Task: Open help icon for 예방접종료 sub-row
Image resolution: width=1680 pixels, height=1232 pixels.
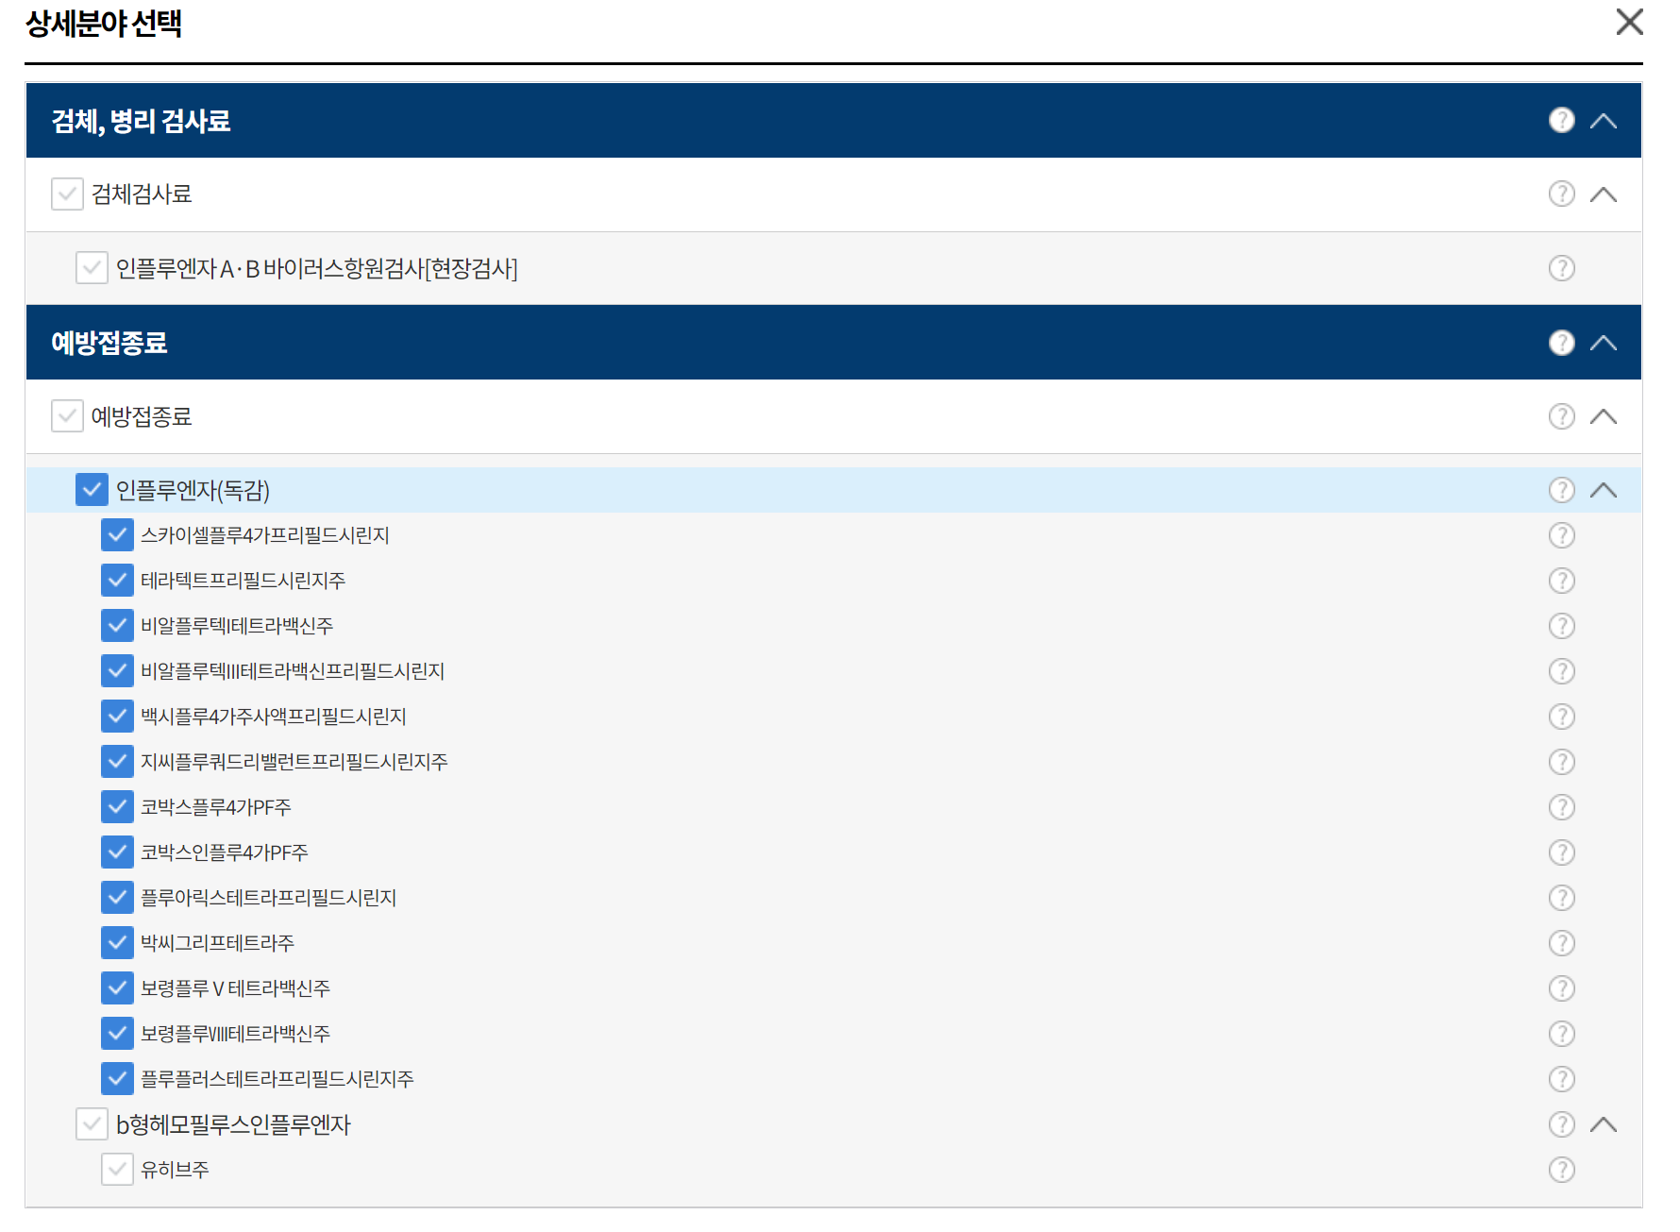Action: point(1562,416)
